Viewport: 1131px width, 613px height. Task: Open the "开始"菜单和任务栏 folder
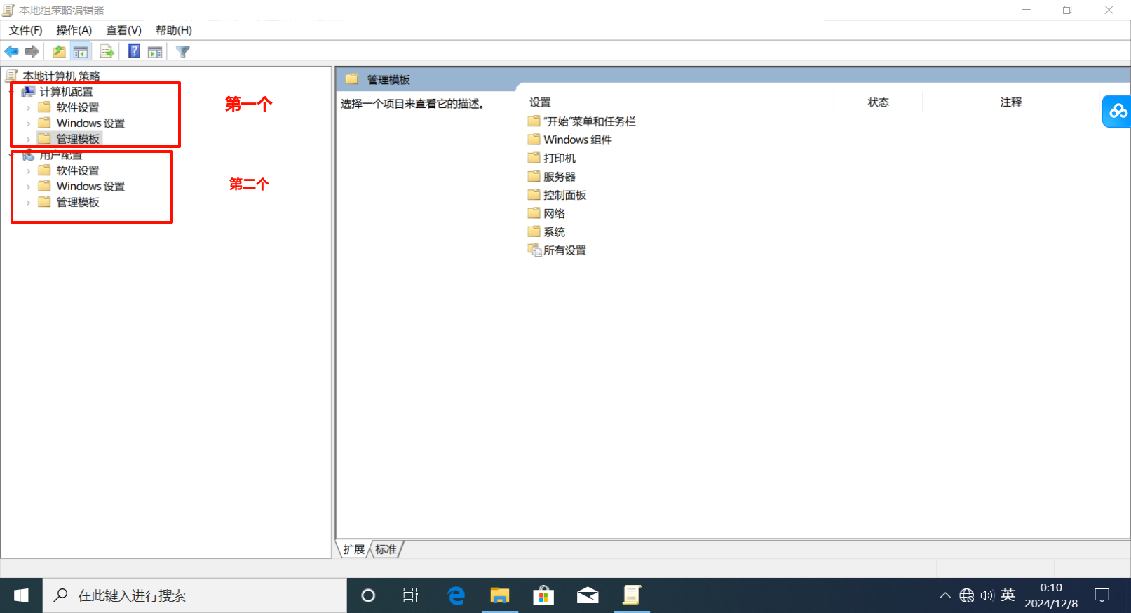coord(582,121)
